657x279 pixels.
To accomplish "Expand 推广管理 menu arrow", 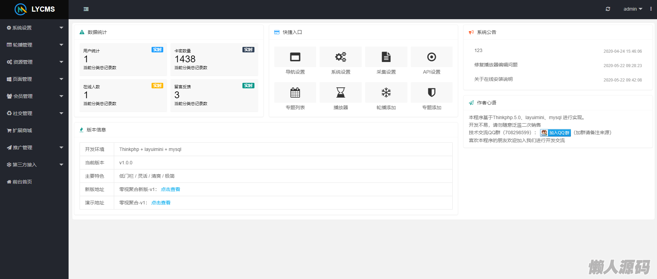I will tap(61, 148).
